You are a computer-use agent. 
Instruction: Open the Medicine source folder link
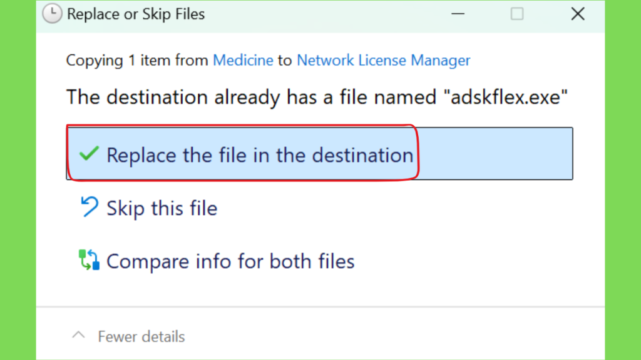[x=243, y=61]
